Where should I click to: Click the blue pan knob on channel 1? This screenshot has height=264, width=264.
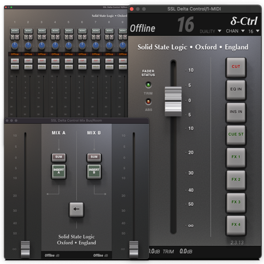pyautogui.click(x=15, y=46)
